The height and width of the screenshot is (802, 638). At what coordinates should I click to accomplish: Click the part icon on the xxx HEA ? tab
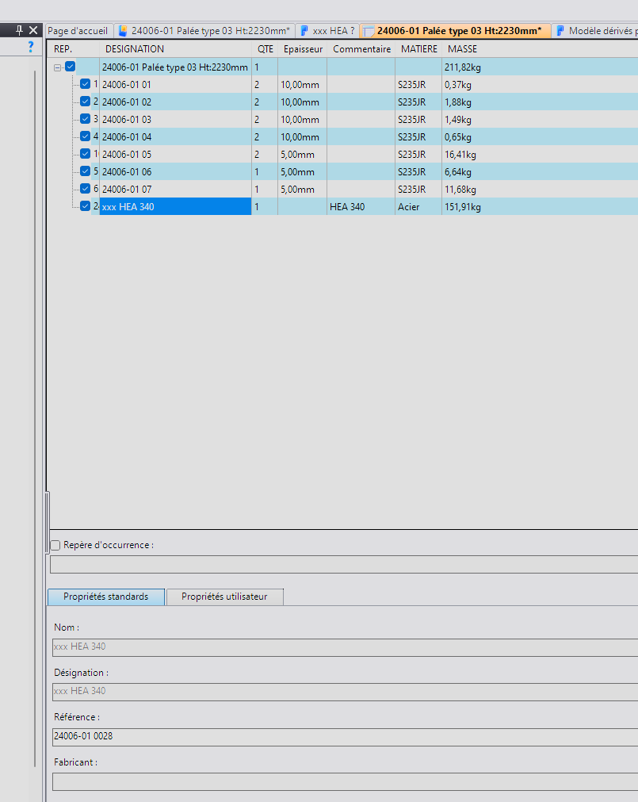tap(304, 31)
